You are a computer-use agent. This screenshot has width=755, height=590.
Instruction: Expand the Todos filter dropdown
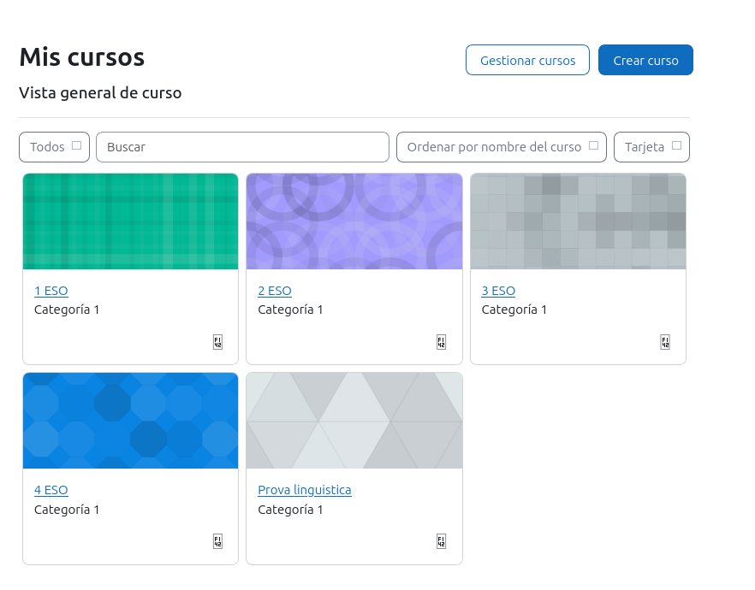point(54,147)
